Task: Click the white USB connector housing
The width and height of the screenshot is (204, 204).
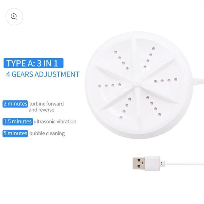Action: click(x=152, y=164)
